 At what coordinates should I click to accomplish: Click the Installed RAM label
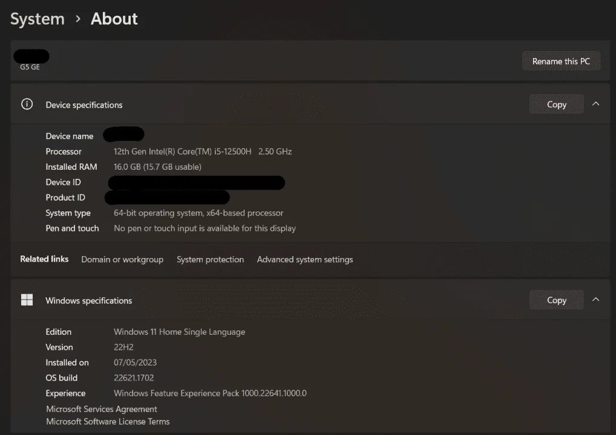pyautogui.click(x=71, y=167)
